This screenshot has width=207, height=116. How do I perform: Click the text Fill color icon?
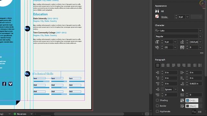[157, 11]
